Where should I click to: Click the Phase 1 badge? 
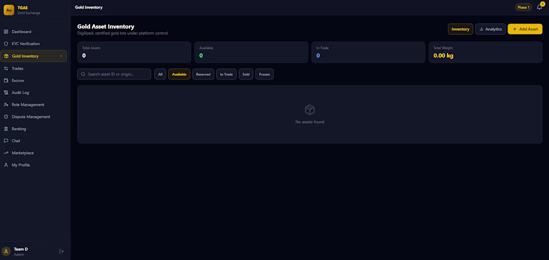pyautogui.click(x=524, y=7)
